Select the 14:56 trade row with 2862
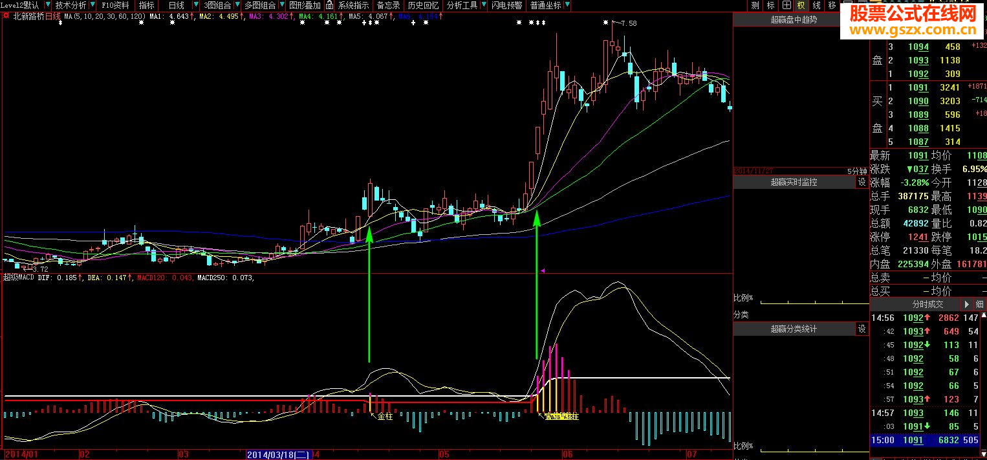987x460 pixels. tap(925, 318)
